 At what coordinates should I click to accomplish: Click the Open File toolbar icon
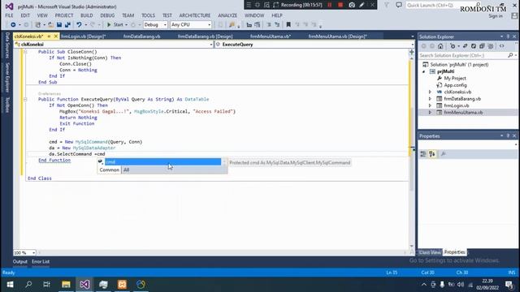point(50,25)
